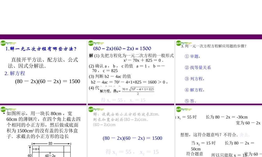This screenshot has width=262, height=157.
Task: Click the line 解 (1) 先把方程化为一元二次方程的一般形式
Action: [131, 55]
